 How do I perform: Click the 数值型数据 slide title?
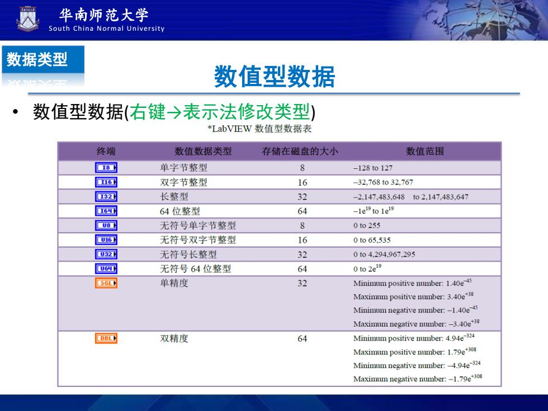point(275,77)
